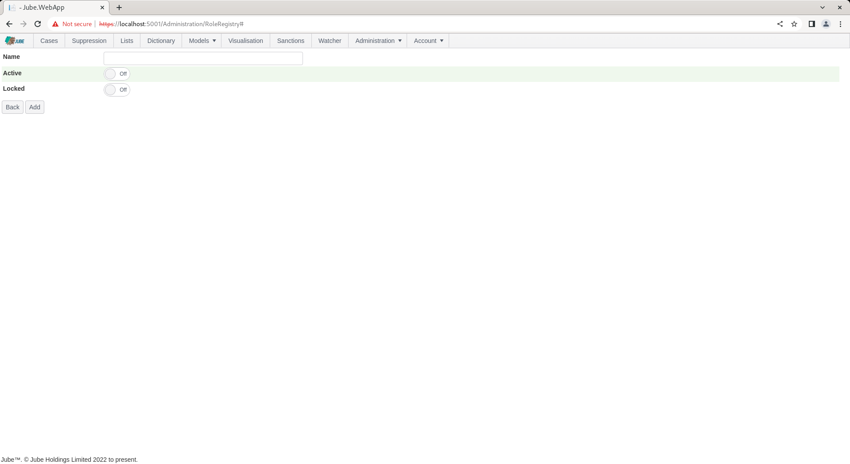Go back using browser back arrow

tap(9, 24)
